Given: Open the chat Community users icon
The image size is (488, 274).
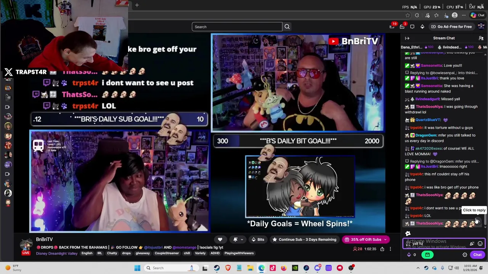Looking at the screenshot, I should pos(481,38).
